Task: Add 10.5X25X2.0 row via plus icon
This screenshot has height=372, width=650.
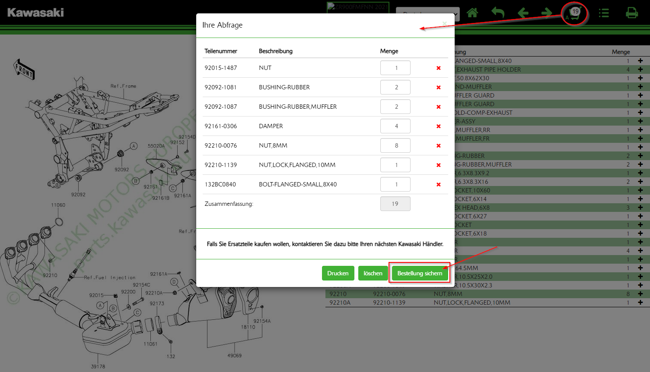Action: 640,277
